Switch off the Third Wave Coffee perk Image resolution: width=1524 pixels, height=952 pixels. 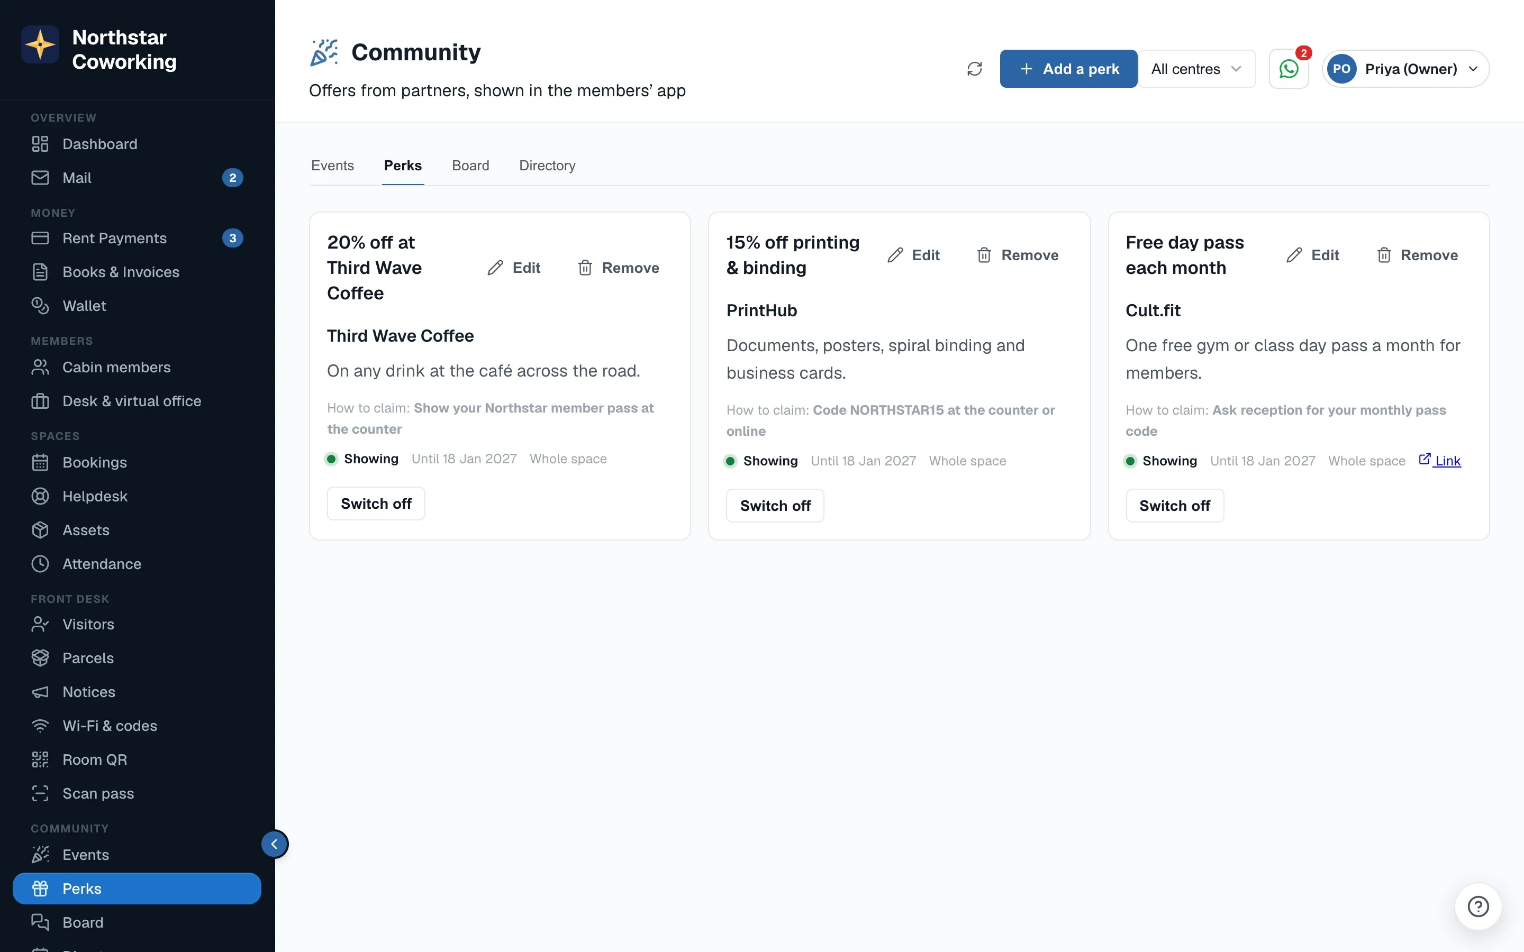[x=376, y=504]
